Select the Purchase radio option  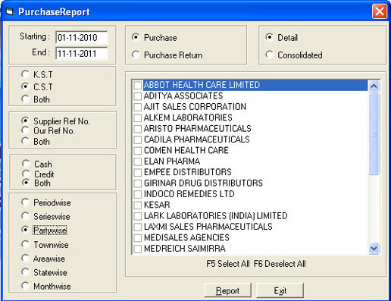136,37
